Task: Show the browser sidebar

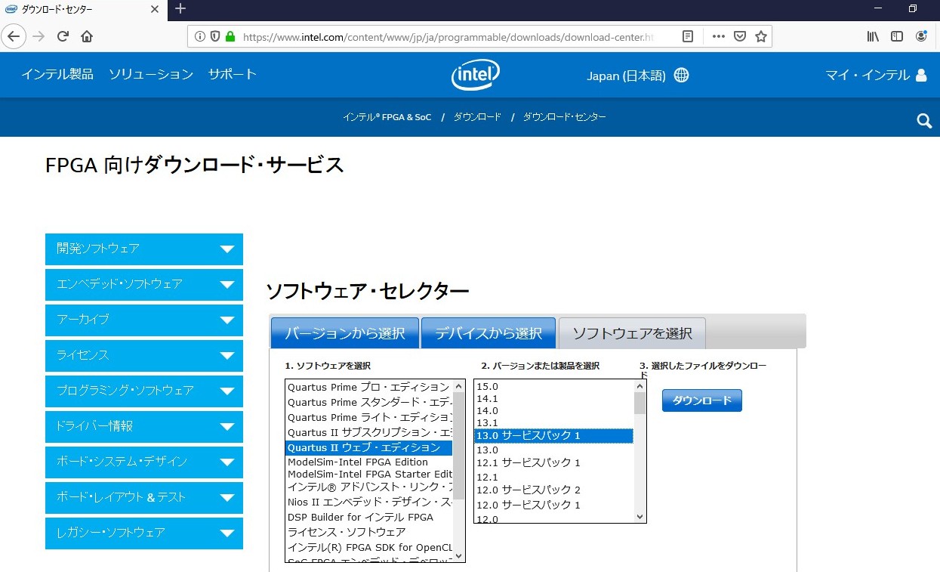Action: 897,36
